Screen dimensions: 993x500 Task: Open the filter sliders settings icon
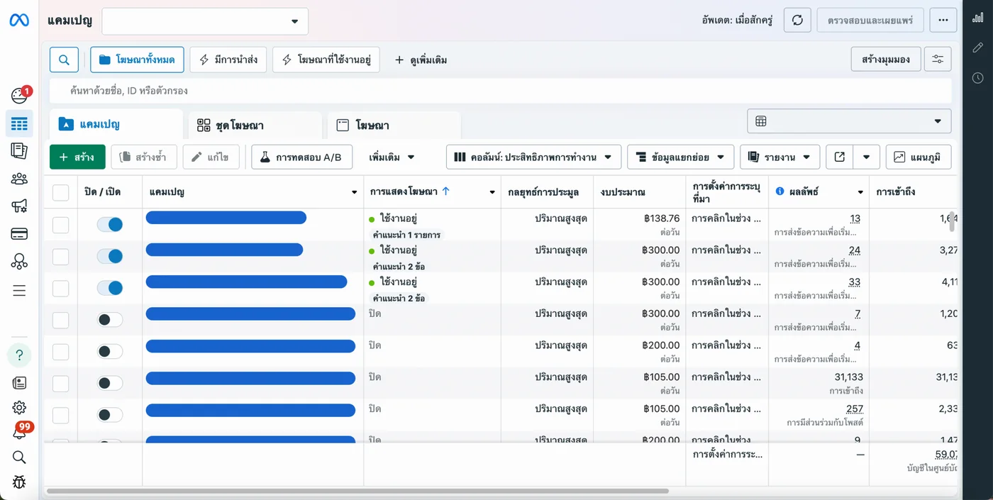pyautogui.click(x=938, y=60)
